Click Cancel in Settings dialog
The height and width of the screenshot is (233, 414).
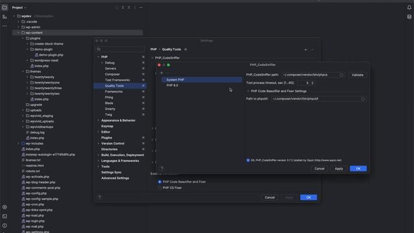click(270, 197)
